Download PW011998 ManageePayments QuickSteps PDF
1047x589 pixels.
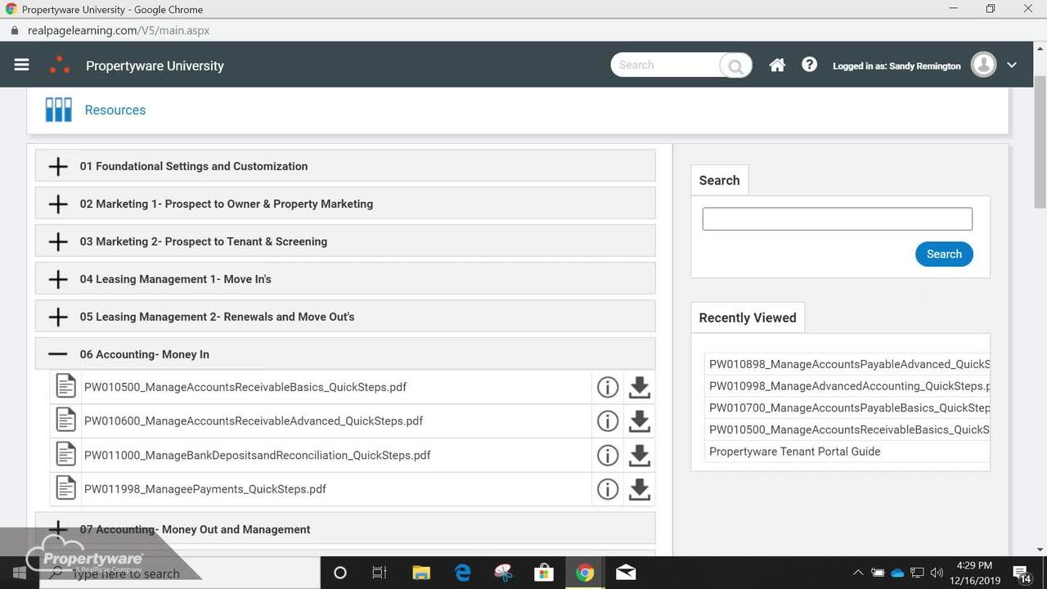tap(640, 489)
